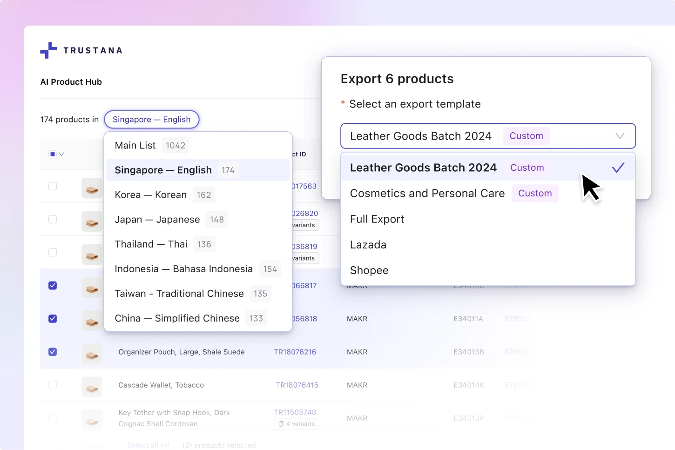
Task: Toggle the select-all header checkbox
Action: [x=53, y=154]
